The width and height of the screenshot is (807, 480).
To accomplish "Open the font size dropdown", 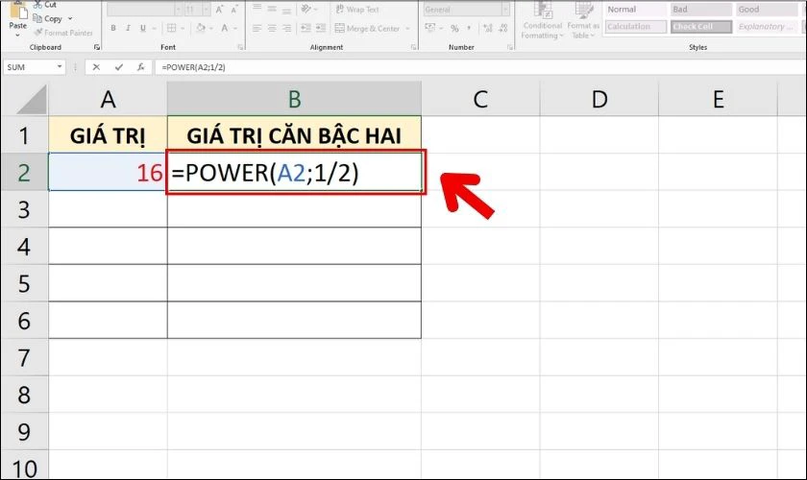I will pyautogui.click(x=206, y=10).
